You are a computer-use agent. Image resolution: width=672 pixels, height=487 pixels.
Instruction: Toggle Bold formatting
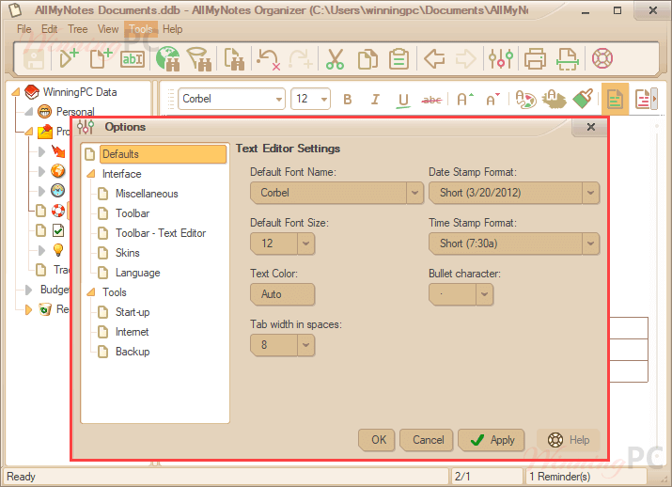tap(348, 100)
